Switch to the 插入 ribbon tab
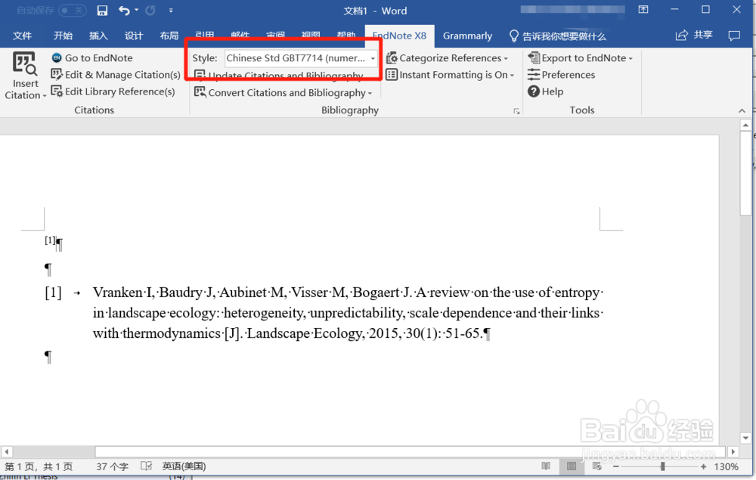 (98, 36)
